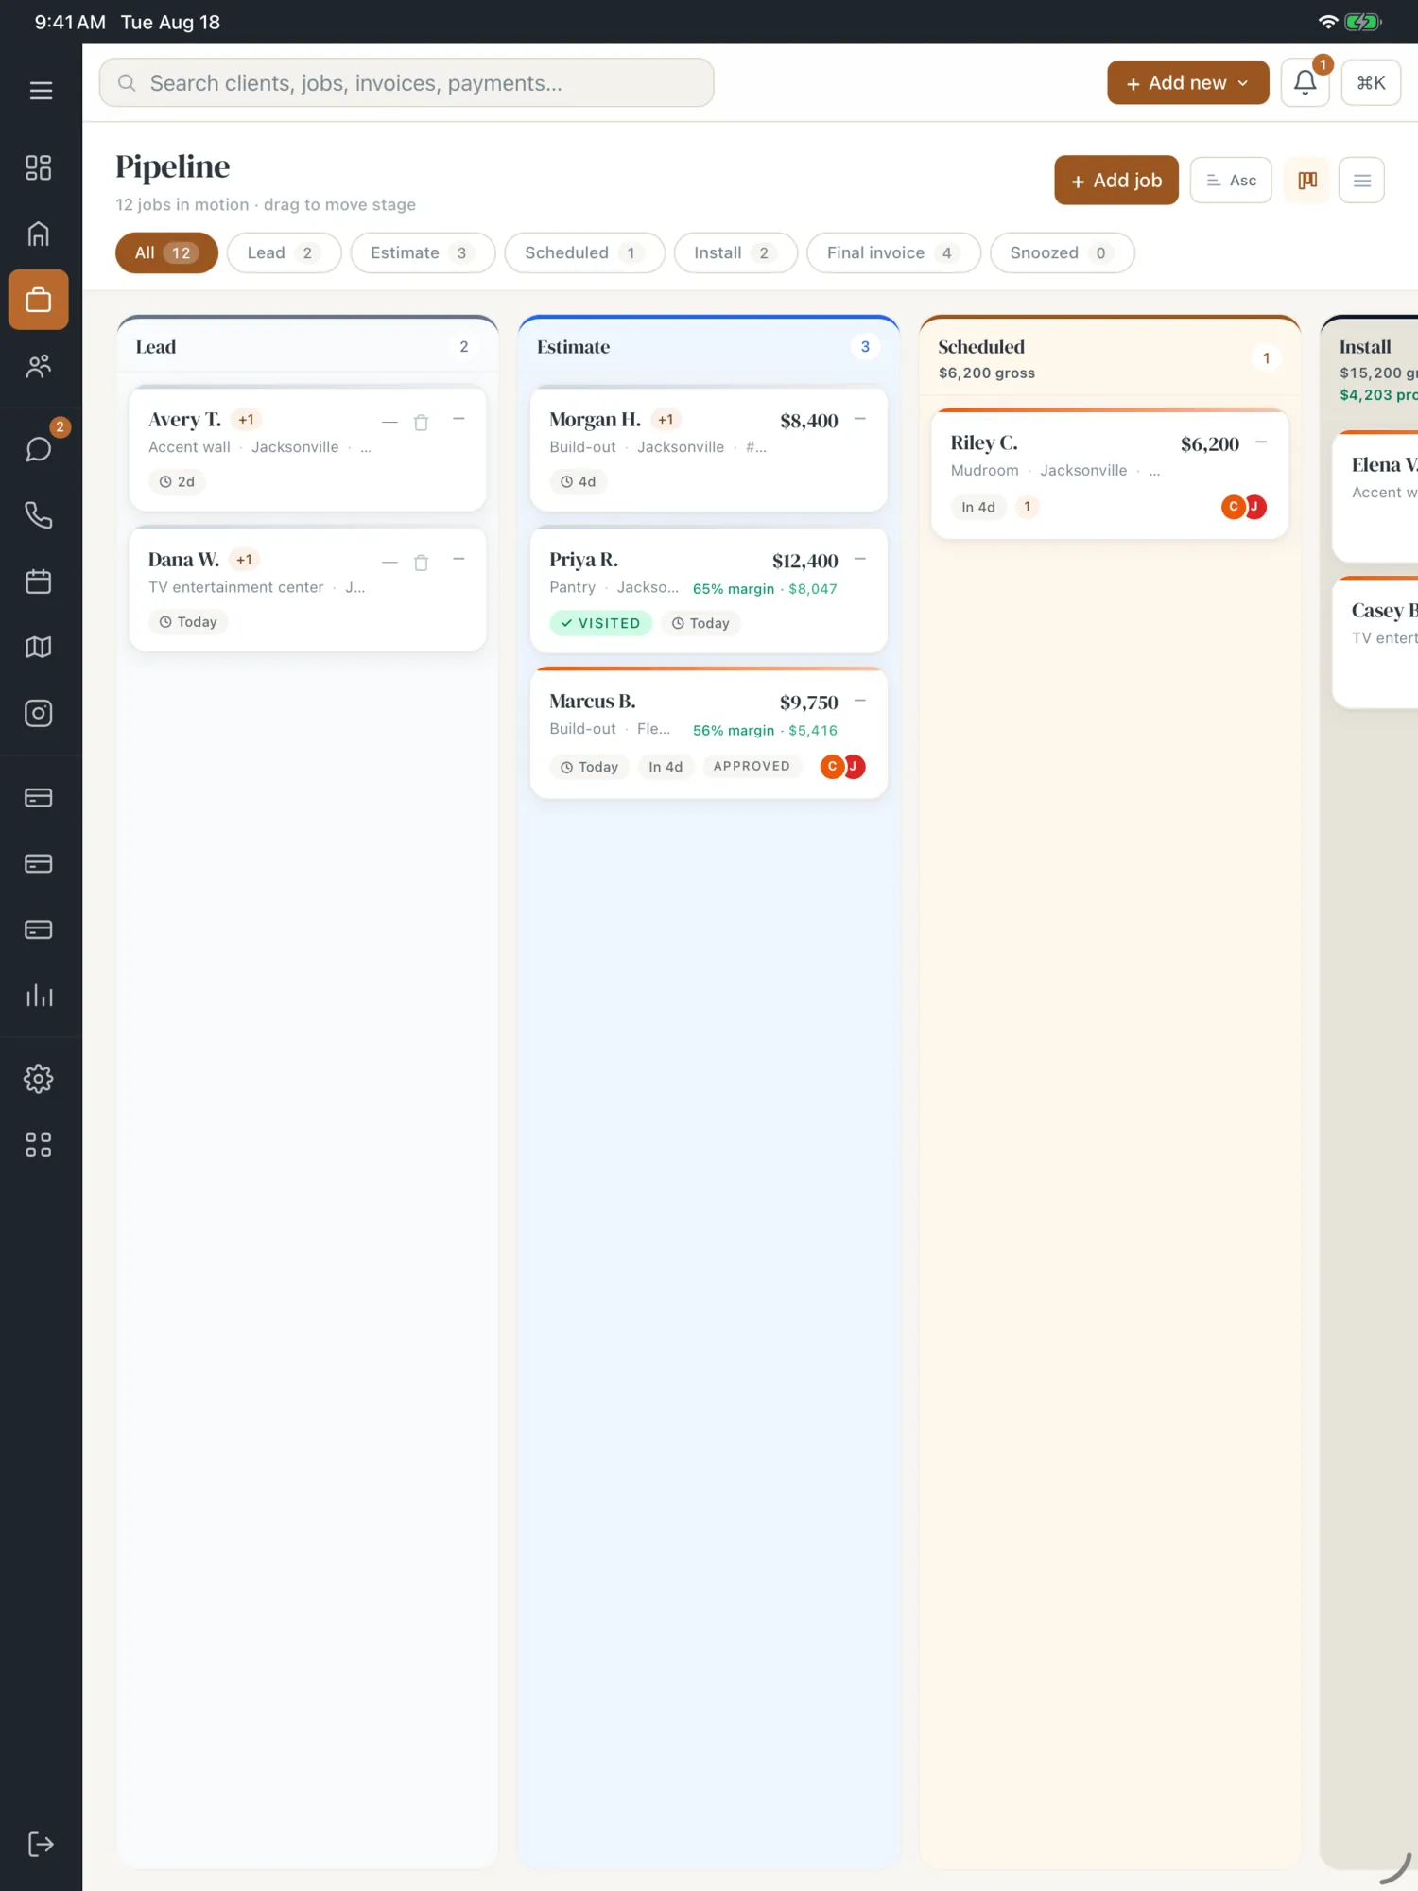1418x1891 pixels.
Task: Open the settings gear in sidebar
Action: (39, 1079)
